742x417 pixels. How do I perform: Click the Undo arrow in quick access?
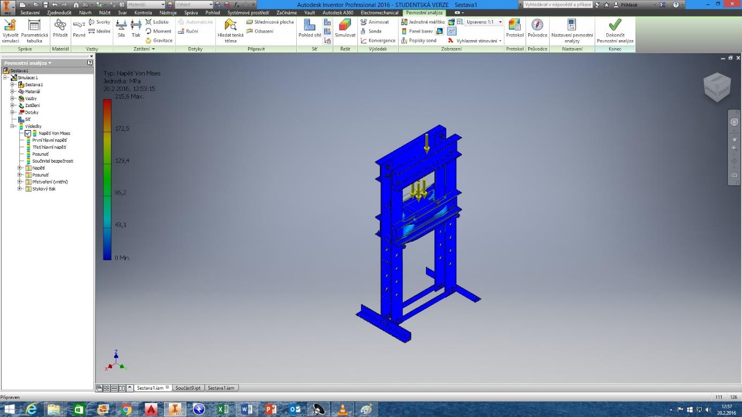pos(55,4)
